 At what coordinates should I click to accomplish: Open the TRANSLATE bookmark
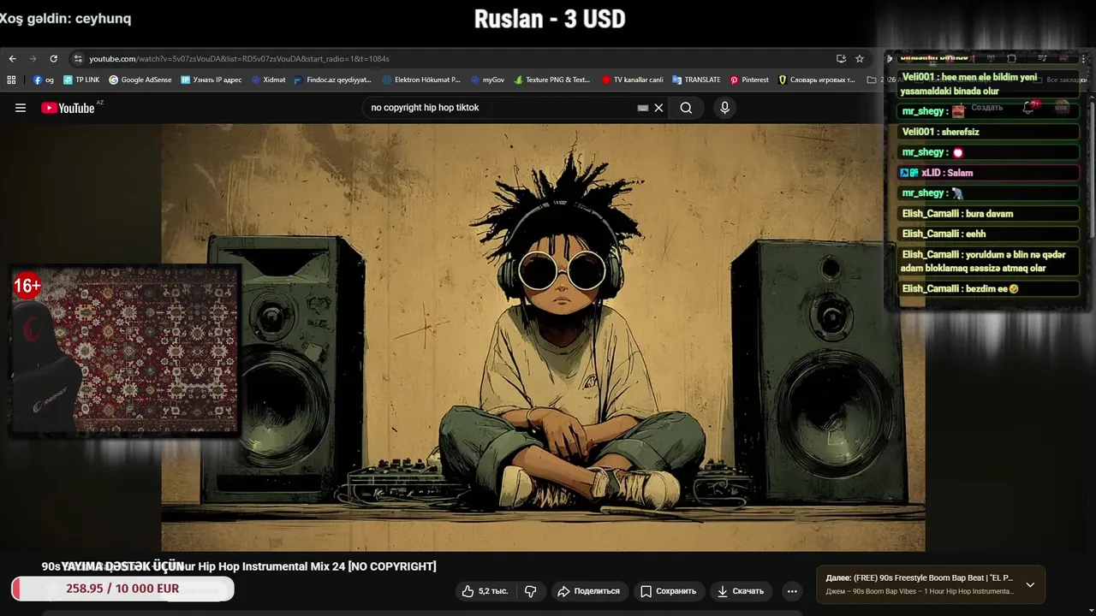click(x=696, y=80)
